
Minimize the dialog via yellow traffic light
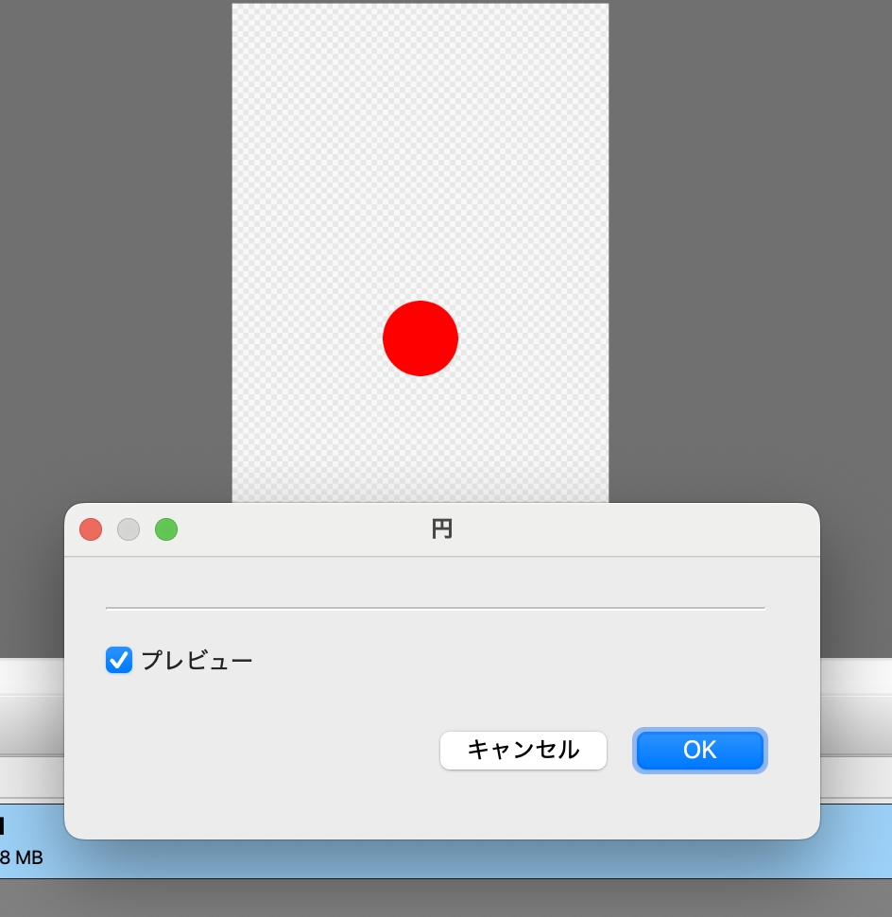pyautogui.click(x=129, y=529)
